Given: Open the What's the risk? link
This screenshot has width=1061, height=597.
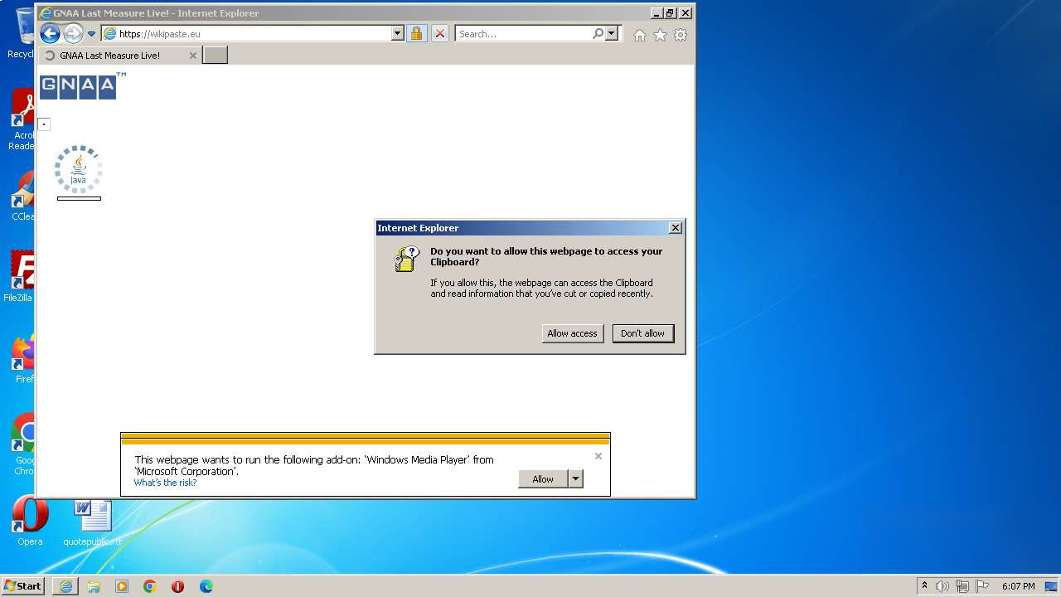Looking at the screenshot, I should [x=165, y=483].
